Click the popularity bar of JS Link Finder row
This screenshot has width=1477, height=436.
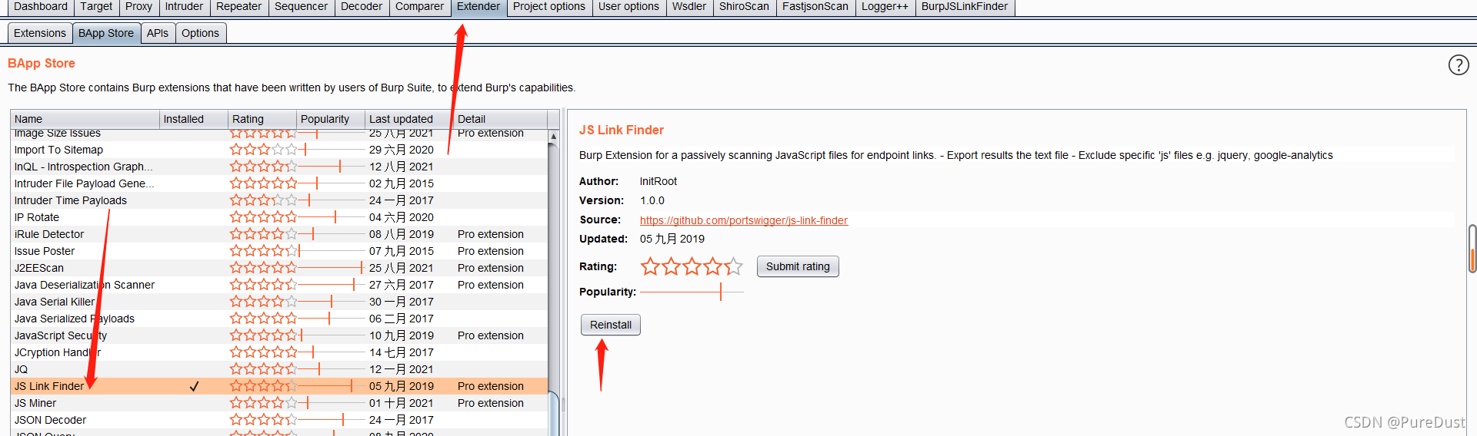tap(332, 386)
